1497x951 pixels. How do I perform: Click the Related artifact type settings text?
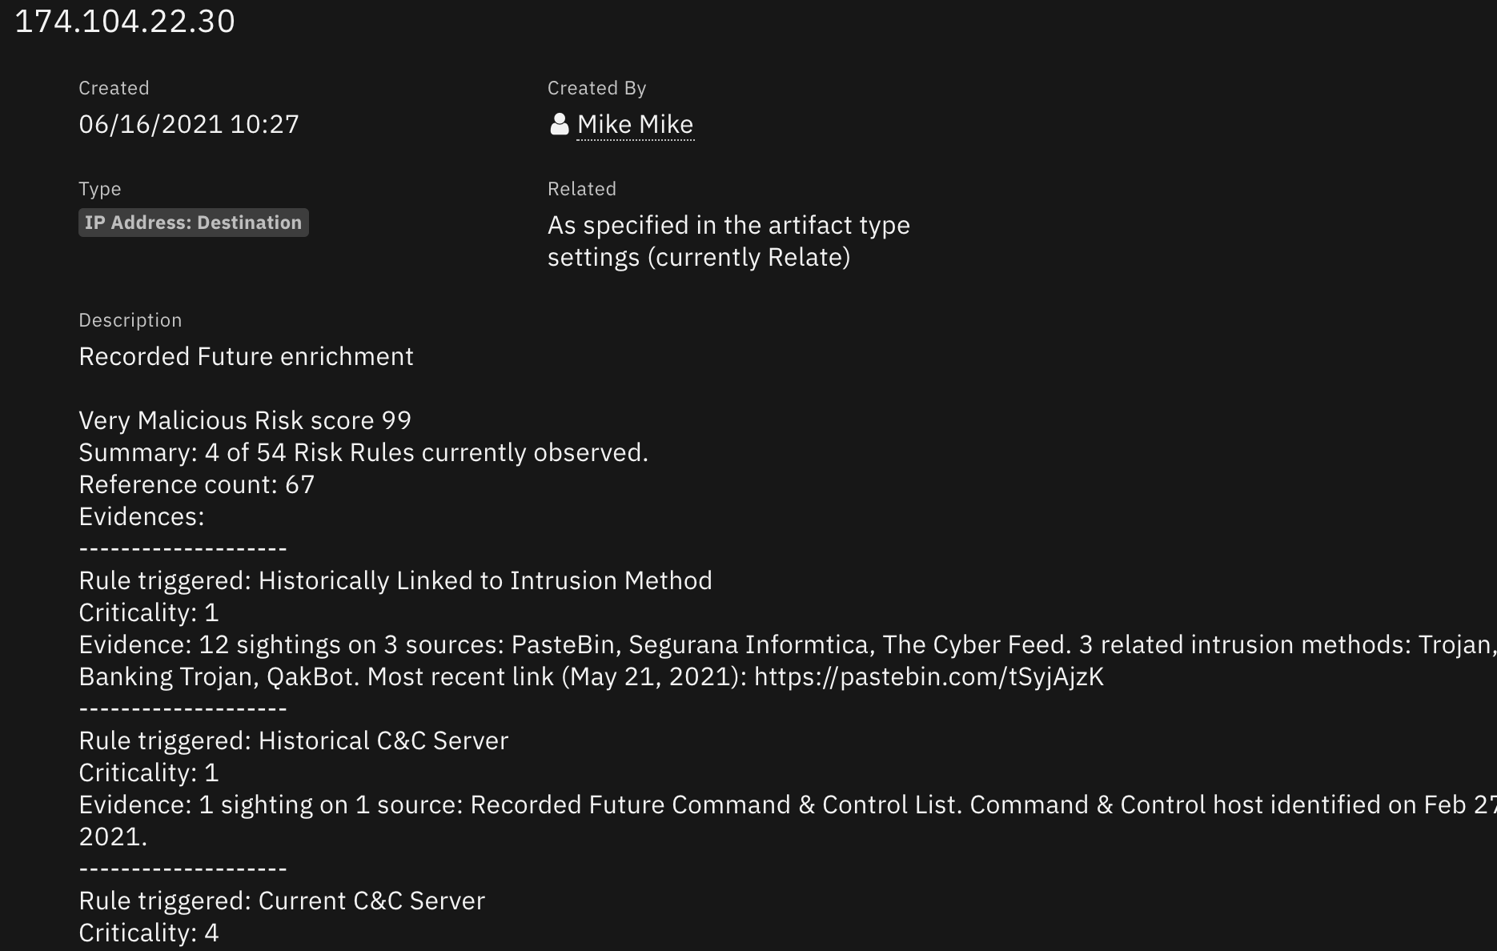[728, 241]
